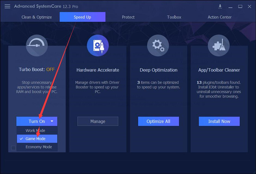The image size is (256, 174).
Task: Click the download update icon
Action: click(x=220, y=6)
